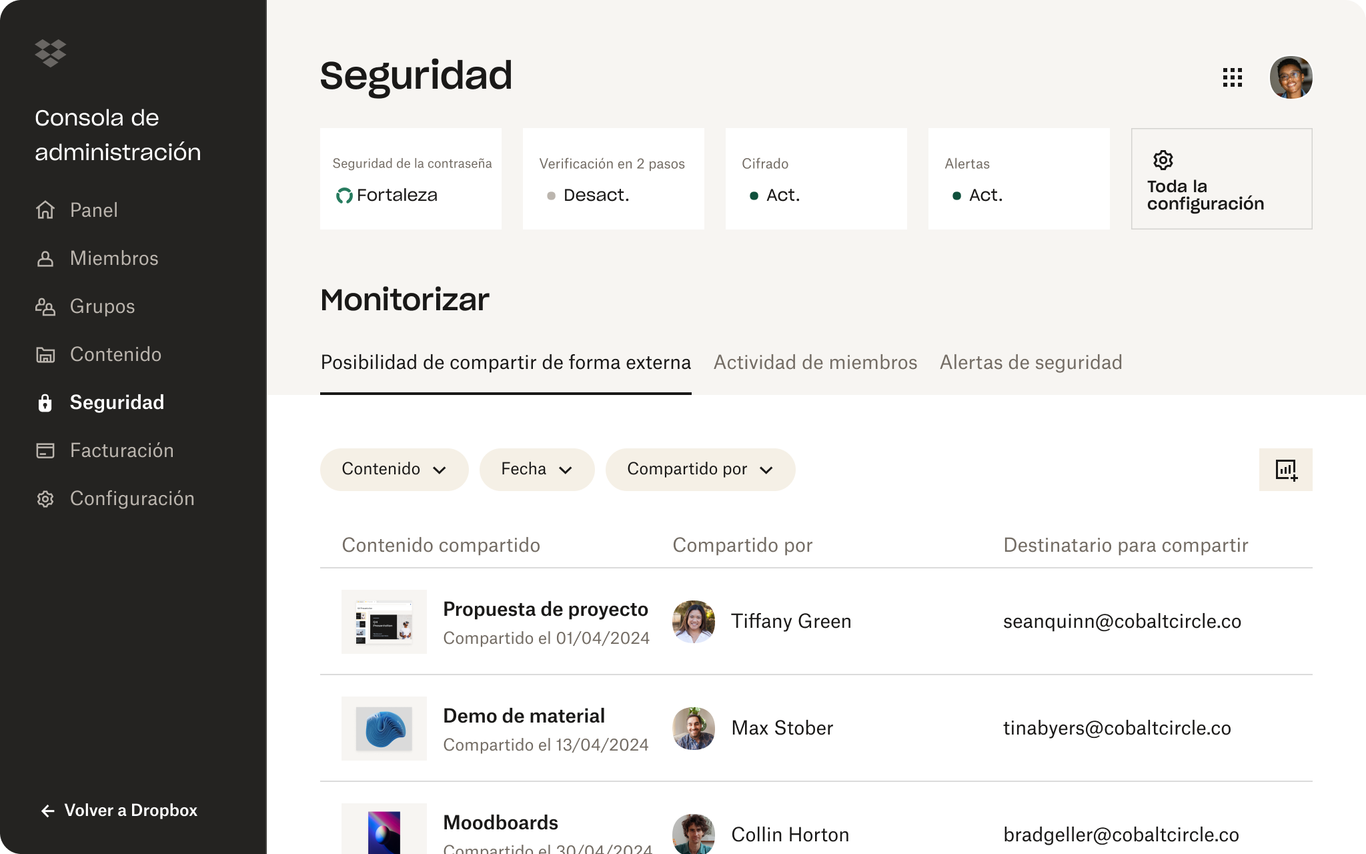Open the user profile avatar
This screenshot has height=854, width=1366.
click(x=1291, y=77)
